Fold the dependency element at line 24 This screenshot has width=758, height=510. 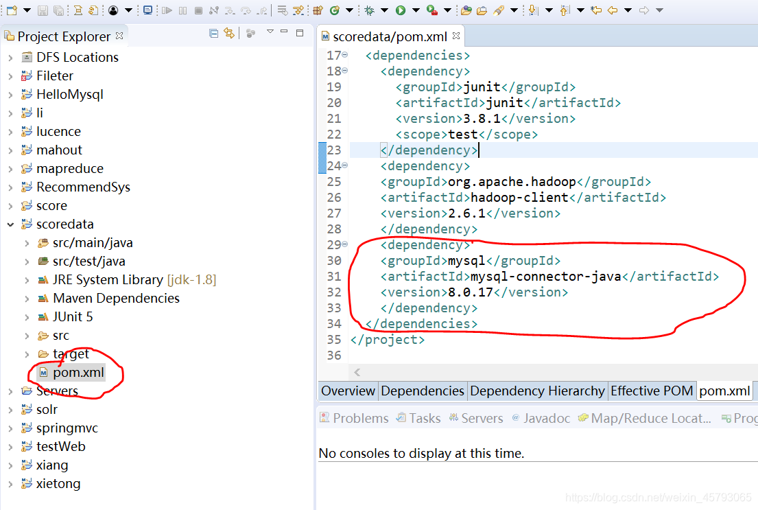pos(344,165)
